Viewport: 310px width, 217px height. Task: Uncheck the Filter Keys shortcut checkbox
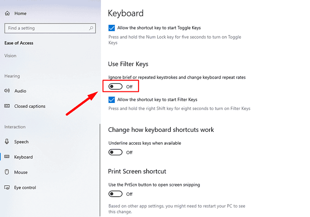(x=112, y=100)
